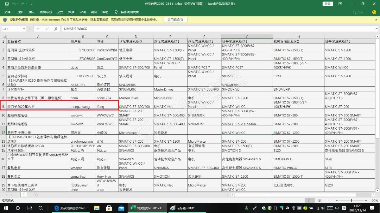Viewport: 380px width, 213px height.
Task: Select sheet tab 1
Action: [24, 195]
